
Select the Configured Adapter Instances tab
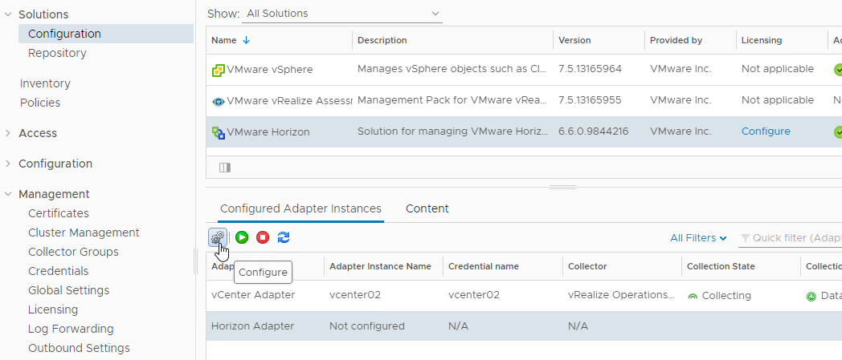[x=300, y=208]
